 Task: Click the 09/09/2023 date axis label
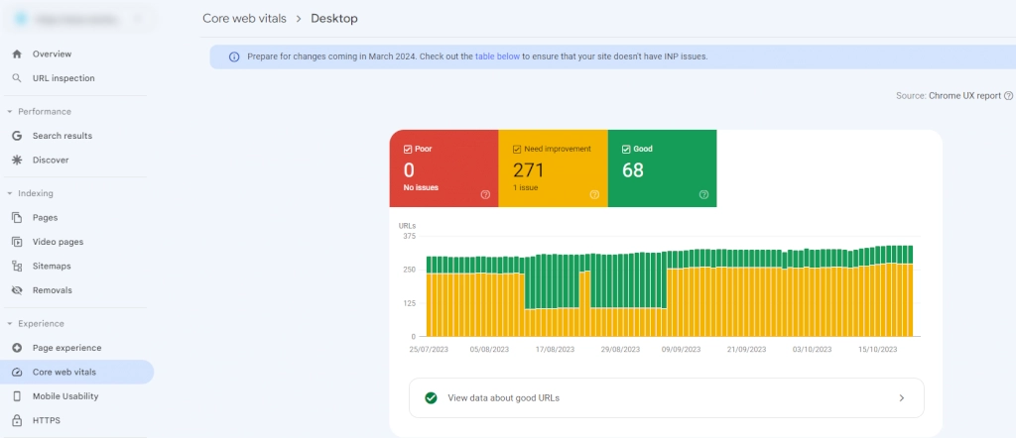(681, 350)
